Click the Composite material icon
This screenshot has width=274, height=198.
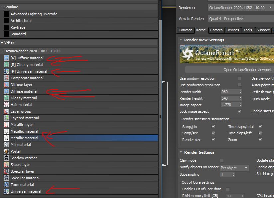[x=6, y=78]
